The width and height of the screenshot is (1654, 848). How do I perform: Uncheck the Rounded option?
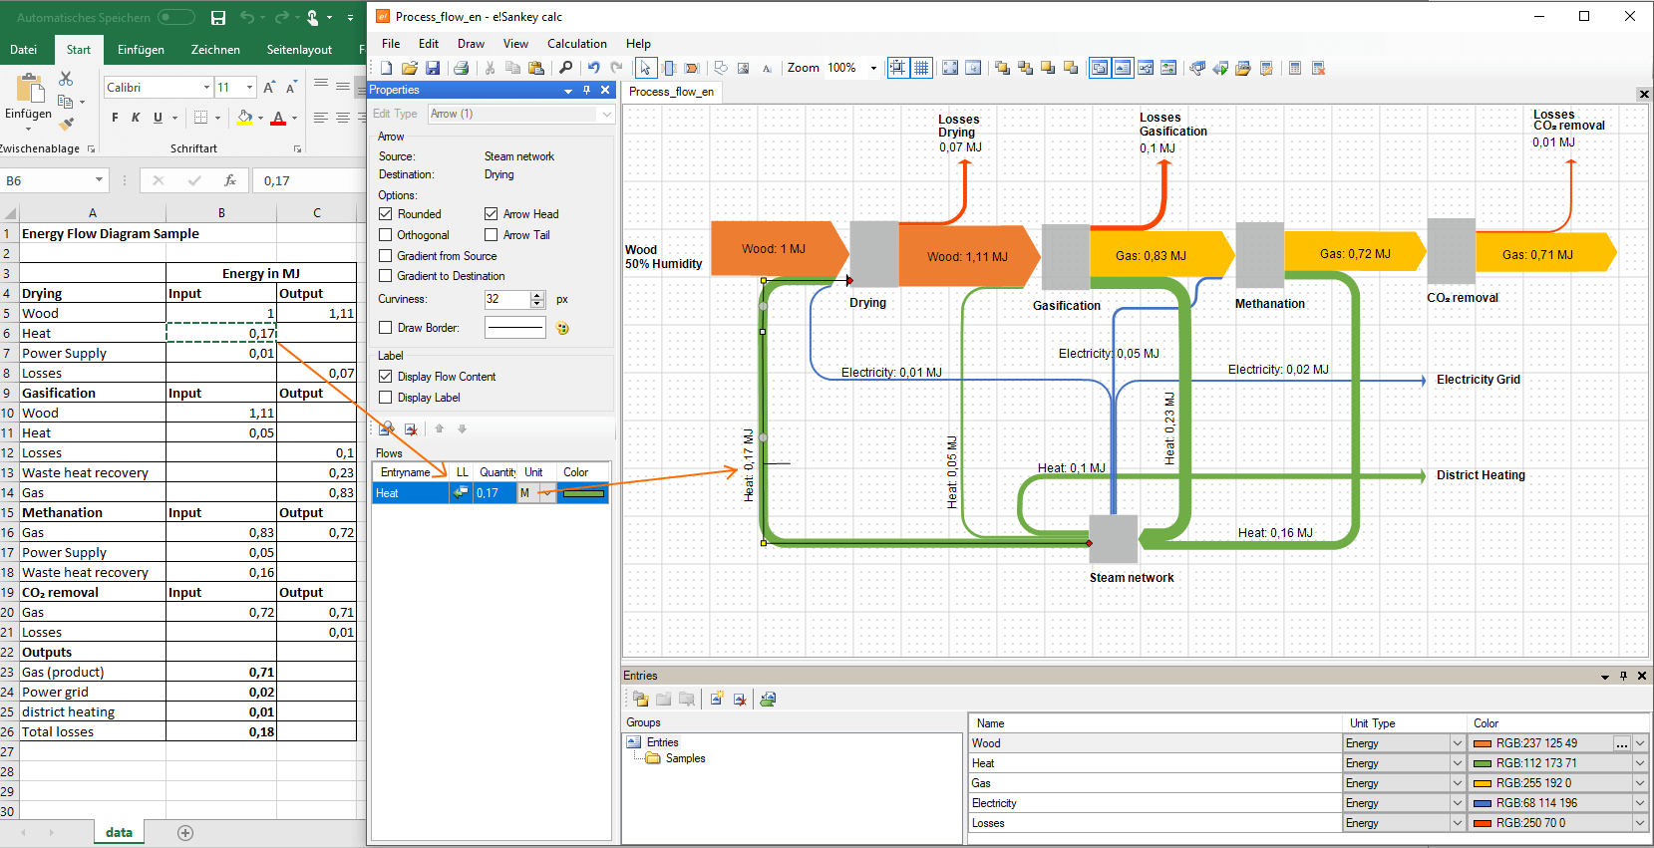pos(386,214)
